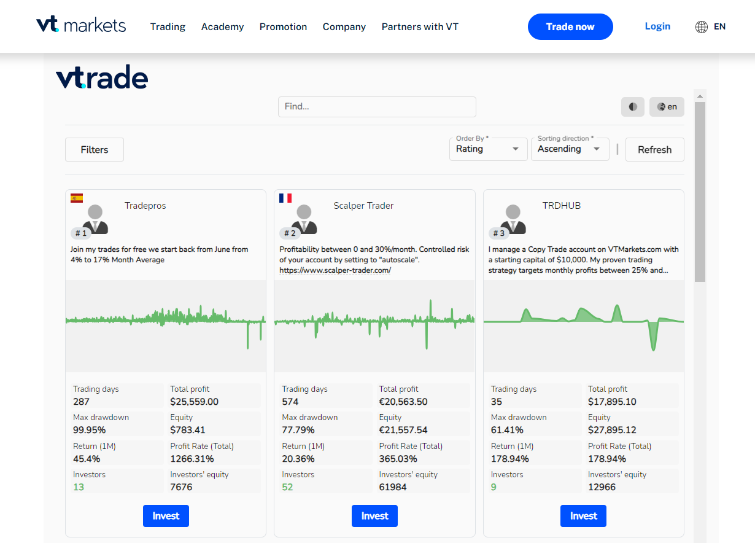755x543 pixels.
Task: Invest in TRDHUB strategy
Action: (583, 516)
